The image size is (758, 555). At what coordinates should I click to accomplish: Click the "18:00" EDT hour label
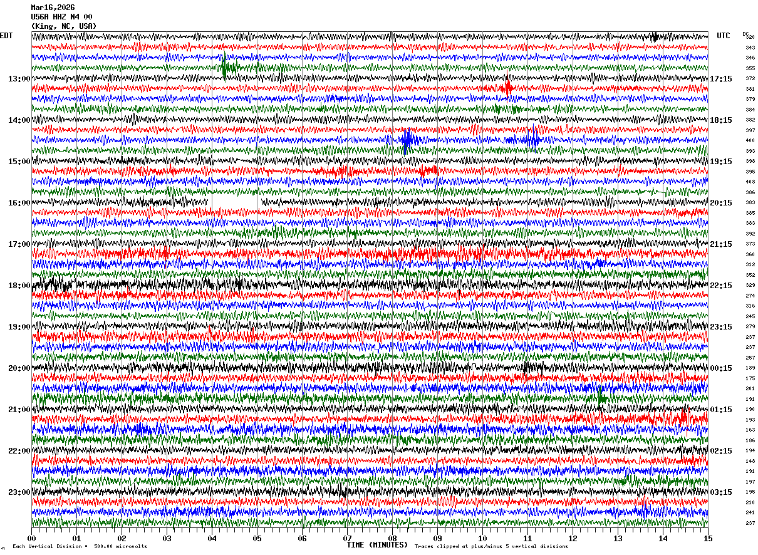19,285
